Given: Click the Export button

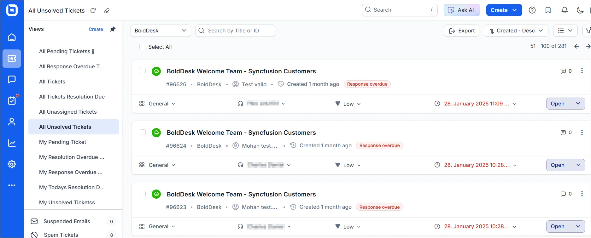Looking at the screenshot, I should tap(462, 31).
